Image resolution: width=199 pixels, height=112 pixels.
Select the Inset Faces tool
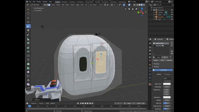(x=28, y=48)
